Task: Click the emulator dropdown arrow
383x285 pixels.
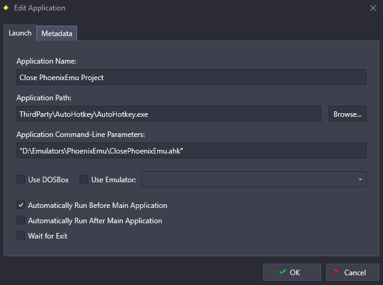Action: click(360, 179)
